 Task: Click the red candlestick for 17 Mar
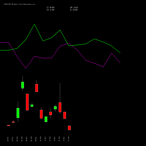65,115
